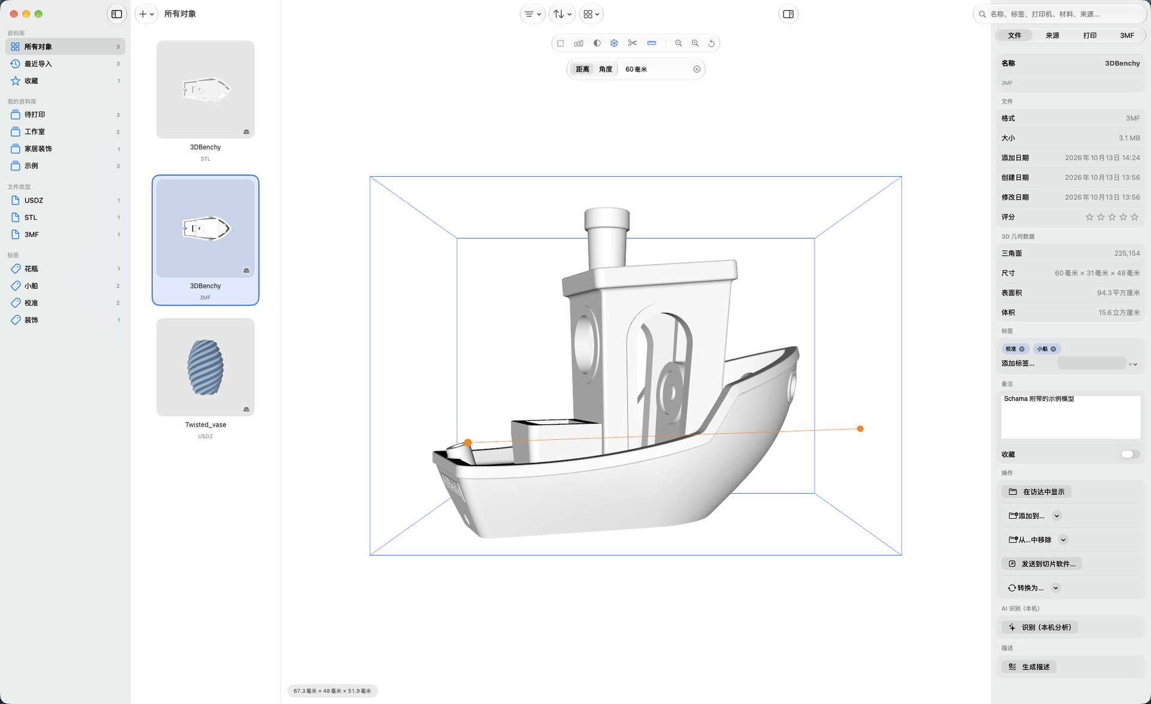Click the half-circle shading mode icon
This screenshot has width=1151, height=704.
tap(596, 43)
